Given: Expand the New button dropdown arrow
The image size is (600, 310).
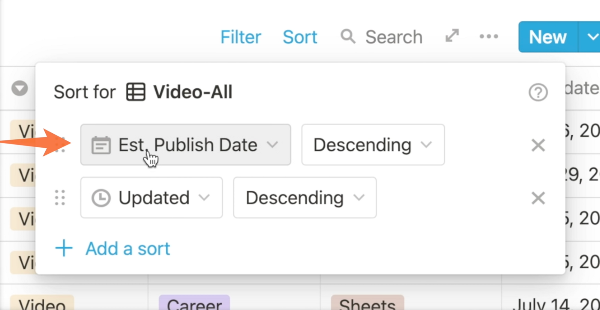Looking at the screenshot, I should 590,37.
